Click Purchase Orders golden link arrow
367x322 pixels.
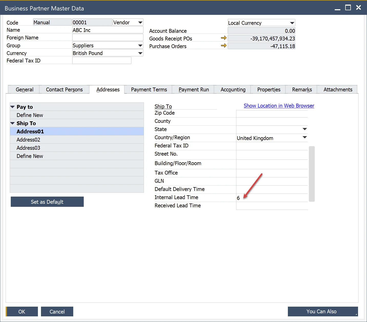point(224,46)
